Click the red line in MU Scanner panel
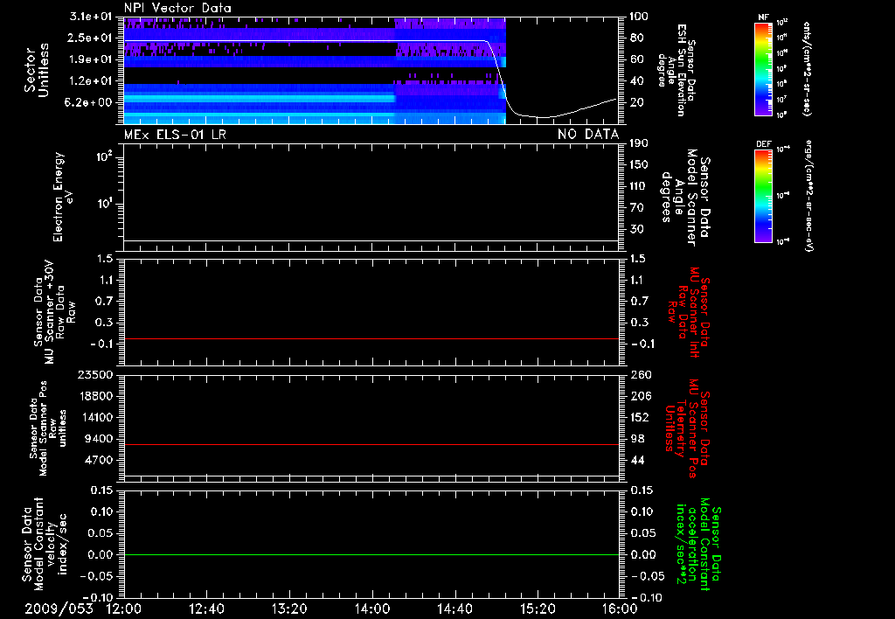 pos(371,338)
